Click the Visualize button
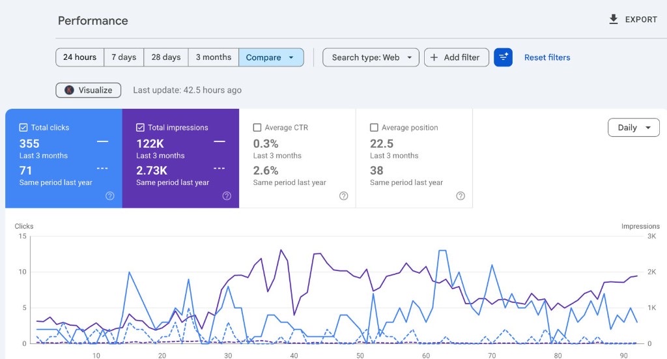This screenshot has height=359, width=667. (x=89, y=90)
